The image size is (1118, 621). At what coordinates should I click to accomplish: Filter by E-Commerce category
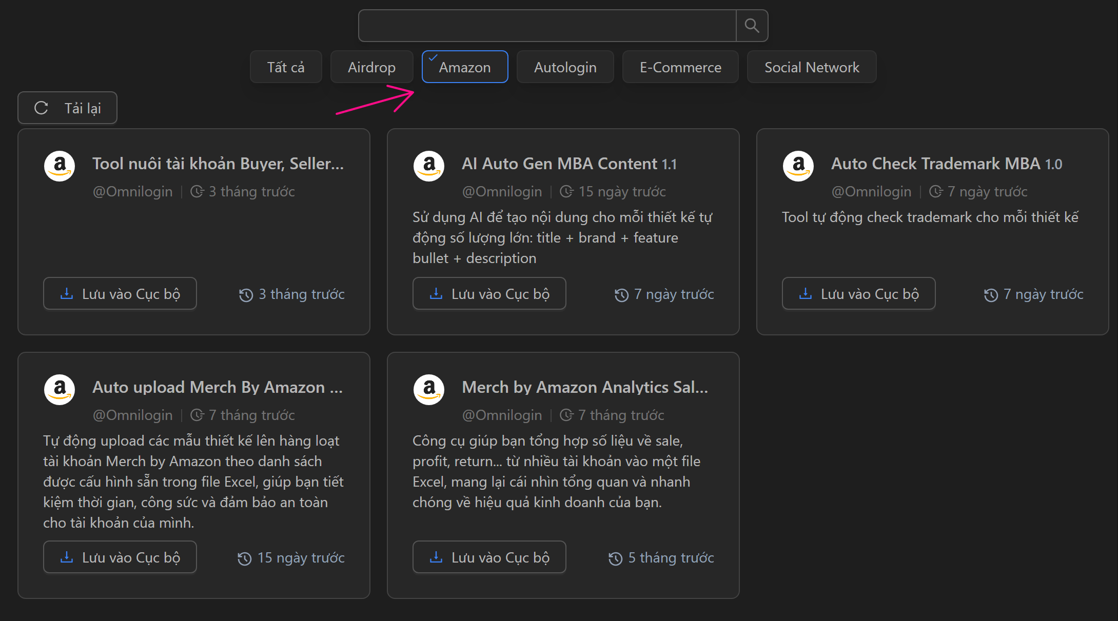point(680,67)
